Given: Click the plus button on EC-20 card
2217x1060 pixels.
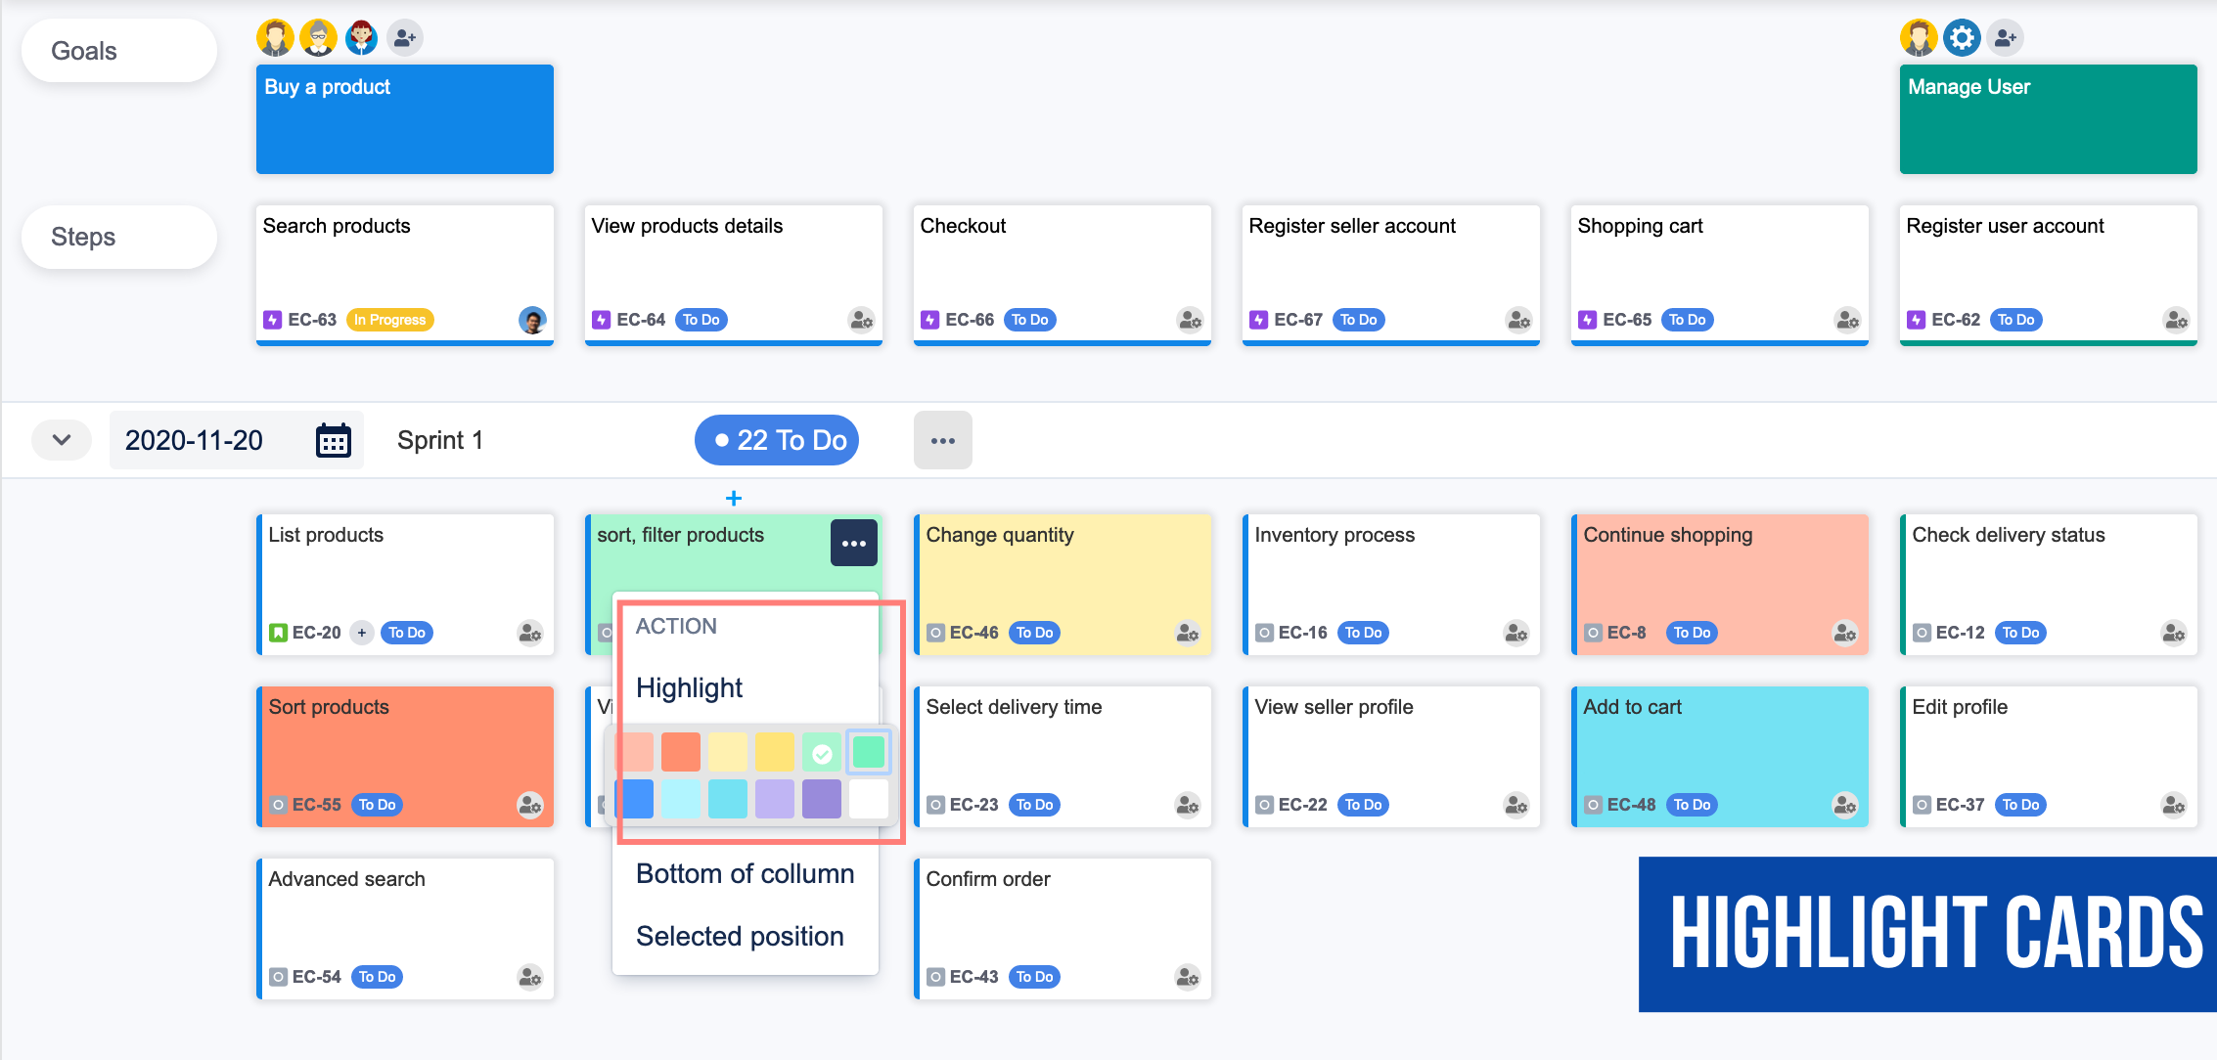Looking at the screenshot, I should pos(362,633).
